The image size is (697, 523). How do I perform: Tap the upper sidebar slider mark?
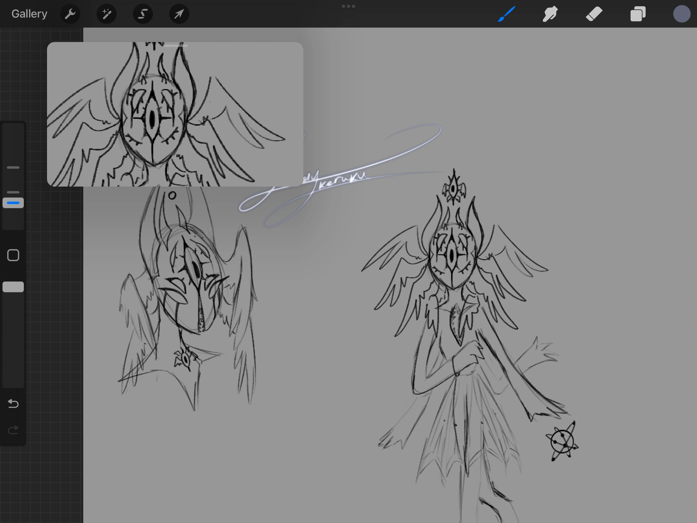(13, 167)
